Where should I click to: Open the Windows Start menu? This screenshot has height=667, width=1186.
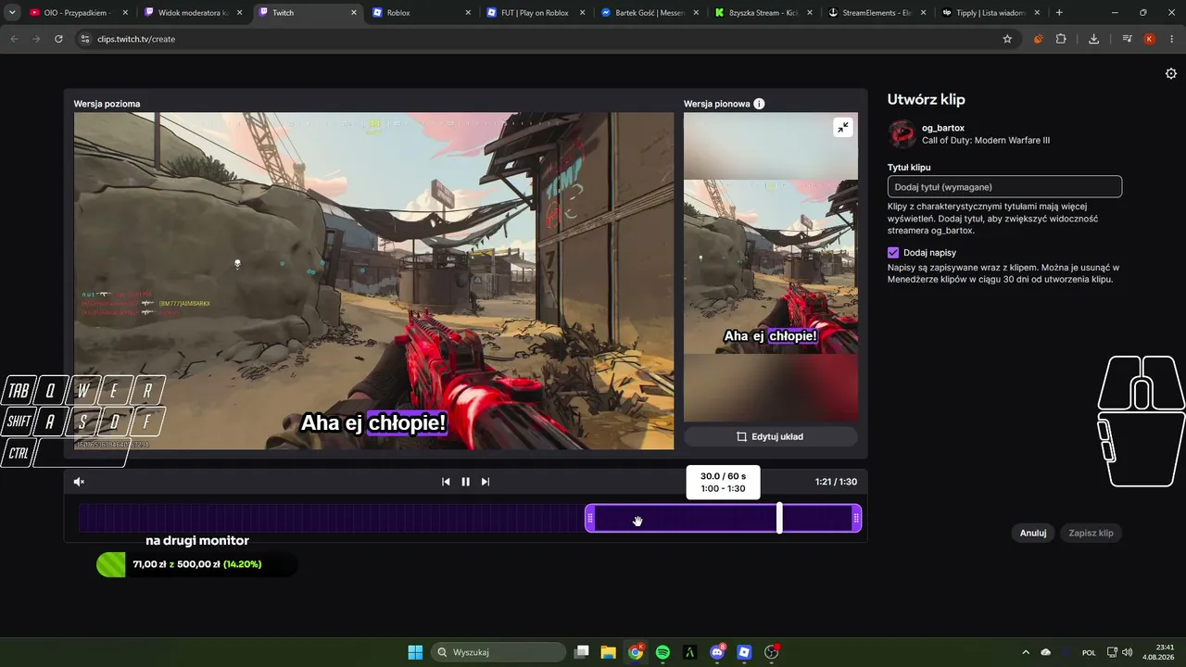[415, 652]
